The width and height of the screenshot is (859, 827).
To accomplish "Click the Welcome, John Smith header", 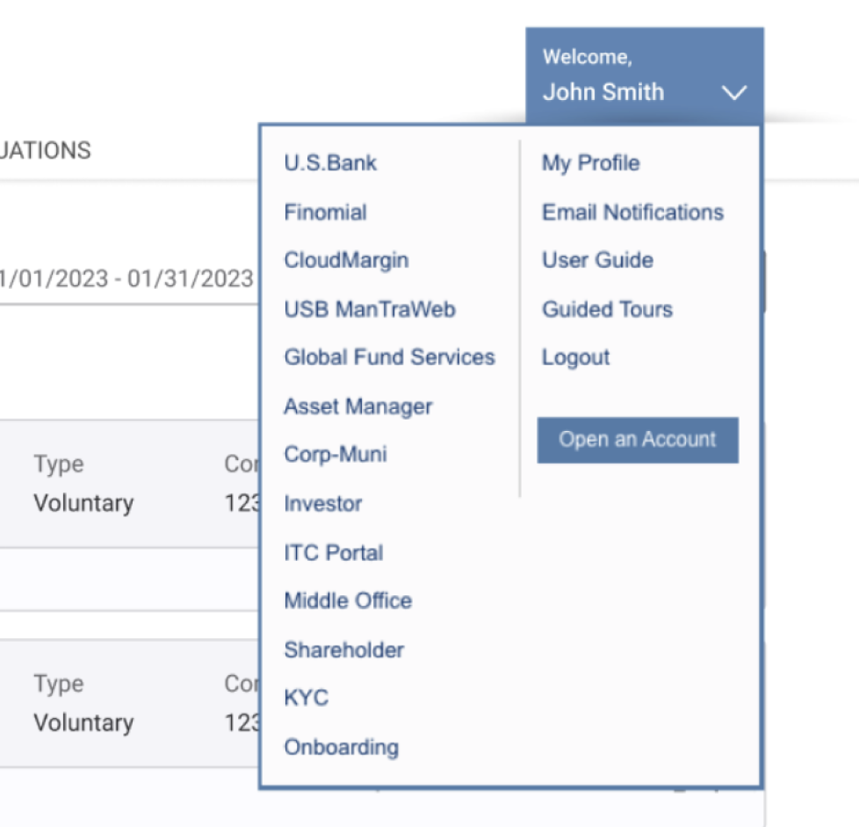I will point(645,76).
